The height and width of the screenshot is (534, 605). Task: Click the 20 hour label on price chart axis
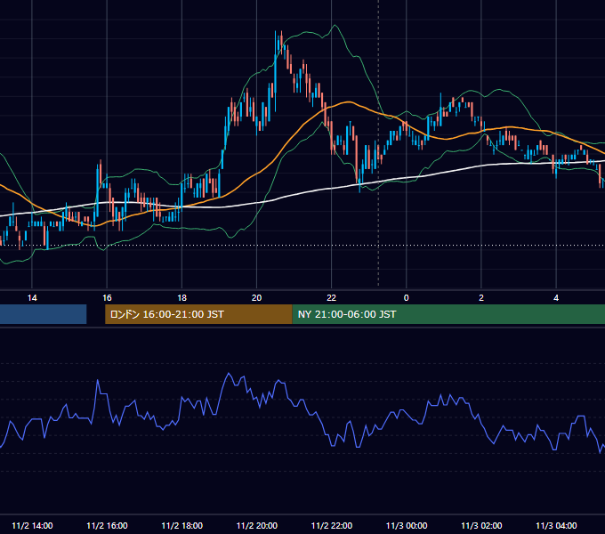[256, 298]
